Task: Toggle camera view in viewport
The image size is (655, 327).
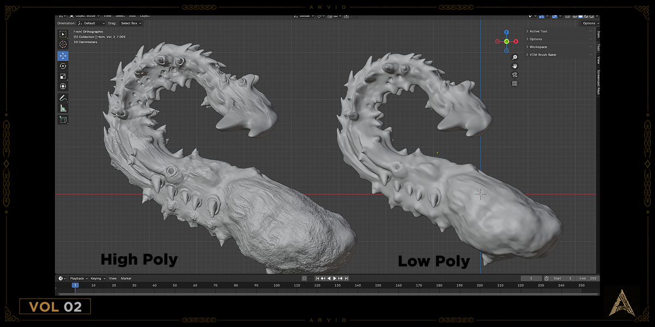Action: pyautogui.click(x=514, y=75)
